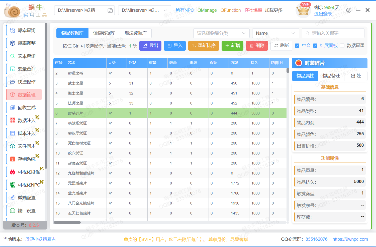Image resolution: width=376 pixels, height=247 pixels.
Task: Open 文本查询 search icon in sidebar
Action: click(13, 56)
